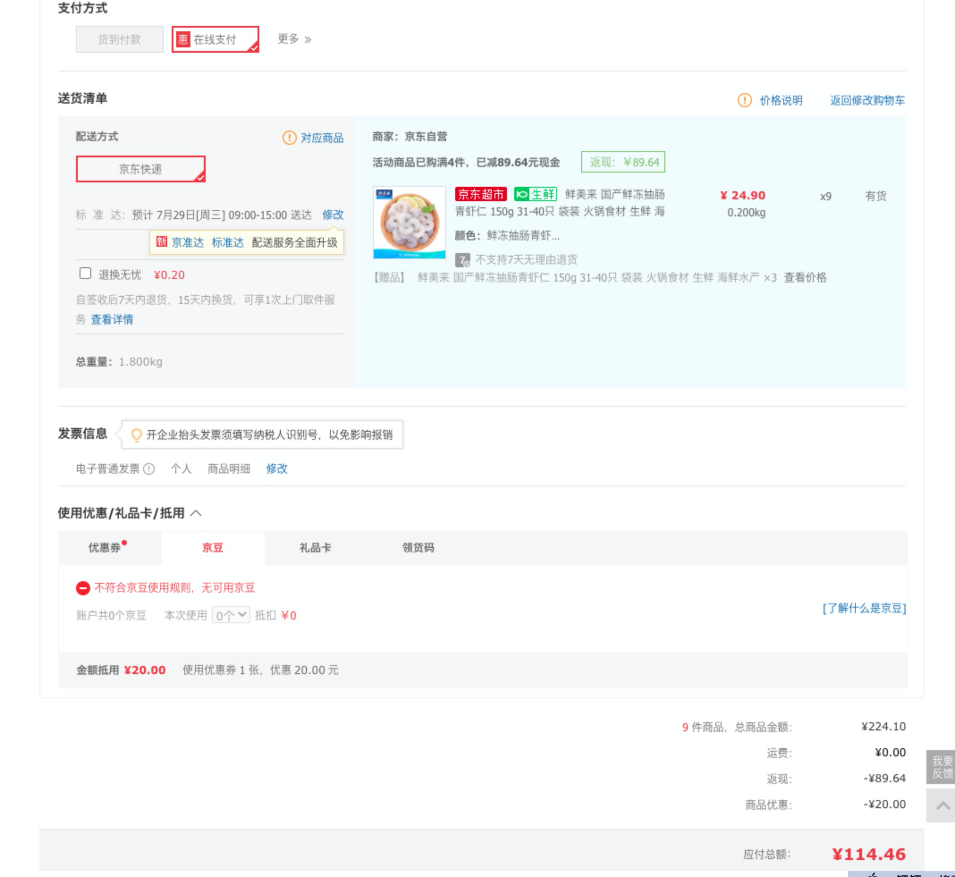
Task: Open the 京准达 link
Action: point(187,243)
